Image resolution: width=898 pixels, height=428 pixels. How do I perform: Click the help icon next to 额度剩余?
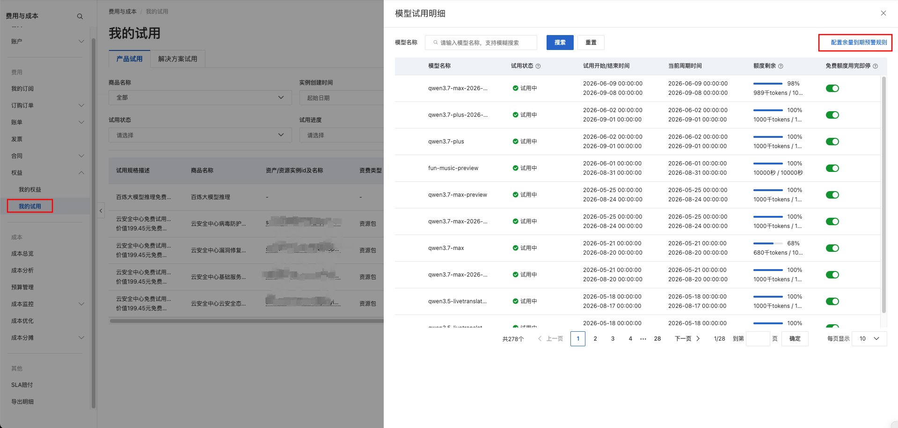click(x=781, y=66)
